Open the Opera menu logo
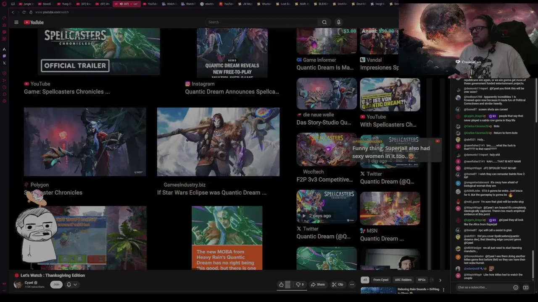 4,4
